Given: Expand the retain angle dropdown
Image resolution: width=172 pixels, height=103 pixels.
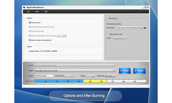Looking at the screenshot, I should (65, 36).
